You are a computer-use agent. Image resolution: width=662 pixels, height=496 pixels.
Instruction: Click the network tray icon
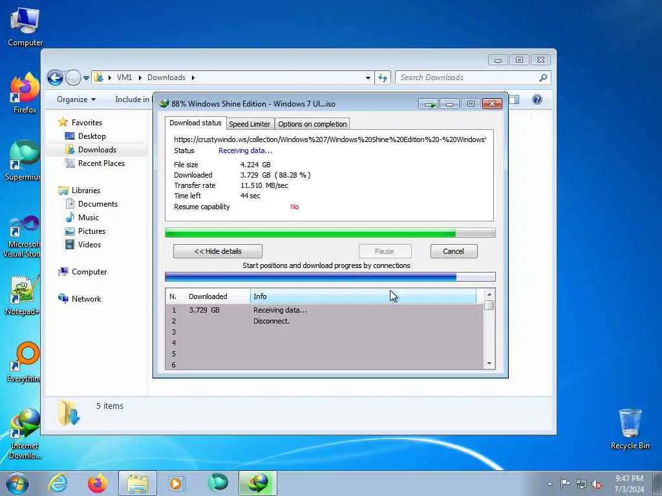tap(581, 484)
